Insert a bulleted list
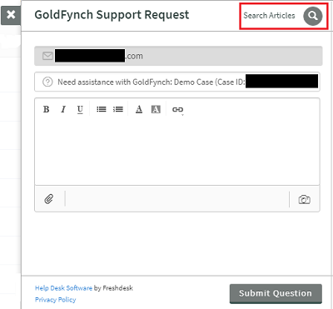 tap(102, 109)
